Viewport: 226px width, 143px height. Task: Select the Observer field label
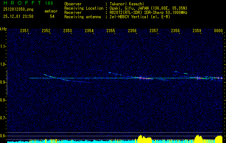[73, 4]
